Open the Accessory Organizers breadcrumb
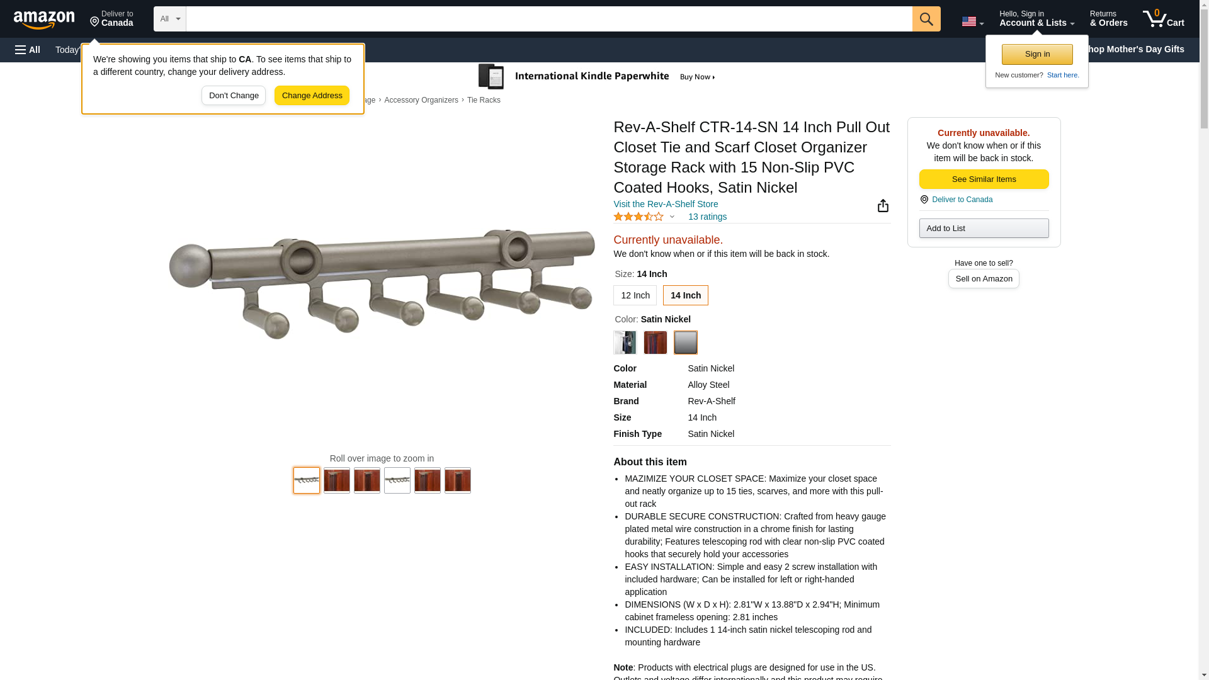The image size is (1209, 680). (x=421, y=100)
